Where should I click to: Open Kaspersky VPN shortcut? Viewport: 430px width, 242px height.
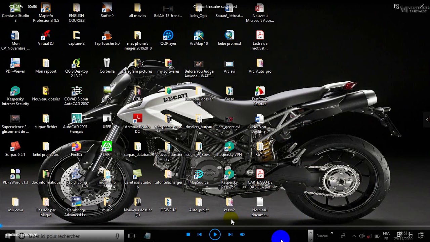click(x=229, y=149)
